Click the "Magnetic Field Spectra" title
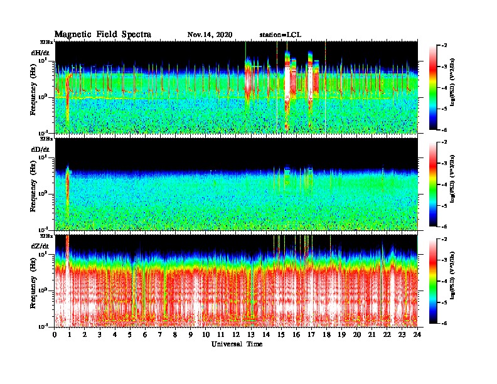The height and width of the screenshot is (384, 497). pyautogui.click(x=103, y=35)
